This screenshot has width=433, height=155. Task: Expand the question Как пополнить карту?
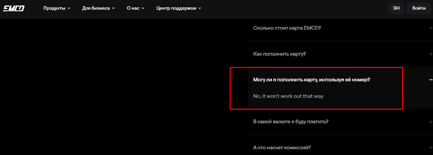tap(279, 54)
